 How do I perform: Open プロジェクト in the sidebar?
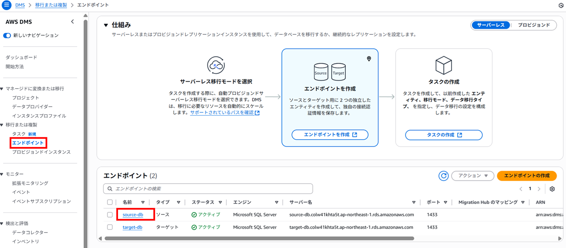[x=26, y=98]
